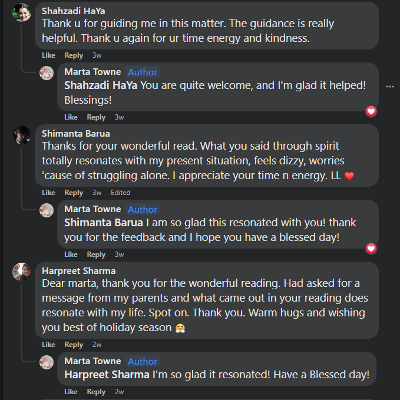Viewport: 400px width, 400px height.
Task: Click the bold Shahzadi HaYa mention in reply
Action: pos(101,85)
